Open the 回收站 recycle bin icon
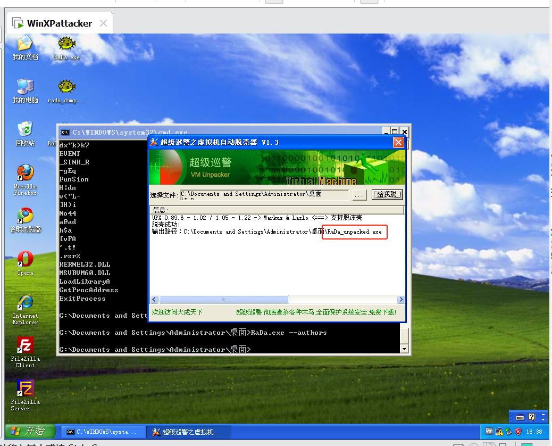This screenshot has height=446, width=552. click(x=25, y=134)
